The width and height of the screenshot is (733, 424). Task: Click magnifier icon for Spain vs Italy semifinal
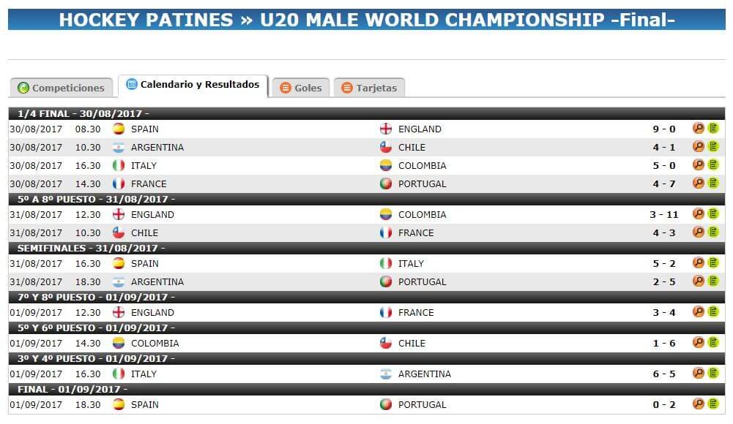point(699,262)
